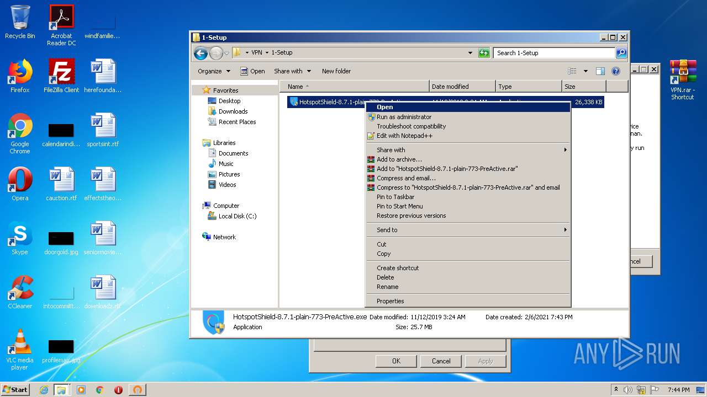Click Explorer Back navigation arrow

tap(201, 53)
